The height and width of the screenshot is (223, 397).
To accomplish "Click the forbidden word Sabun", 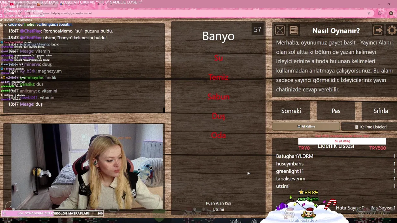I will (x=218, y=97).
